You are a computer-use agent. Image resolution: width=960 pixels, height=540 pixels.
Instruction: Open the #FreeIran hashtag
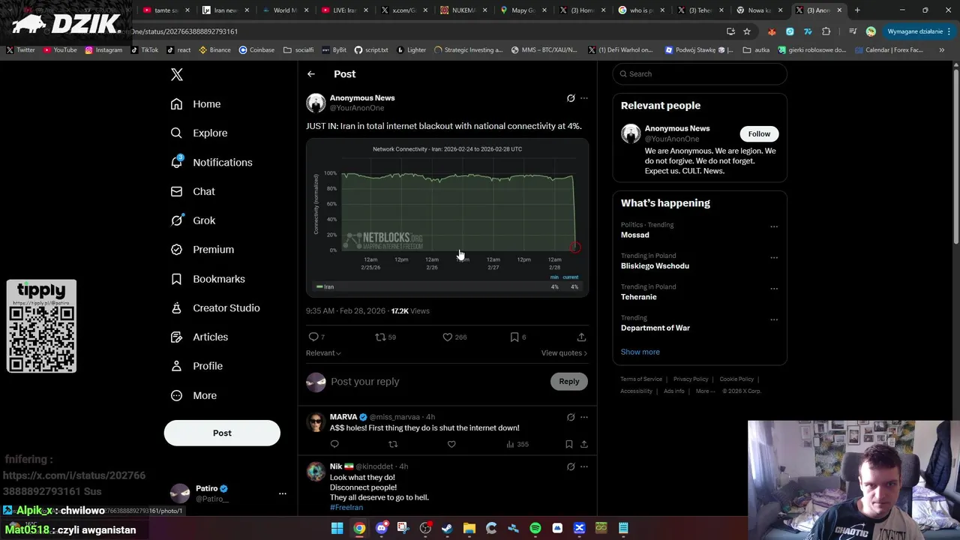click(x=346, y=508)
